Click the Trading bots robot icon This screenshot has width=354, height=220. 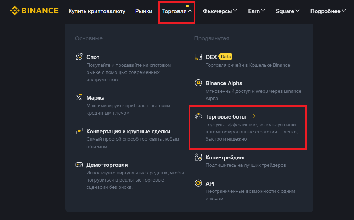click(198, 116)
